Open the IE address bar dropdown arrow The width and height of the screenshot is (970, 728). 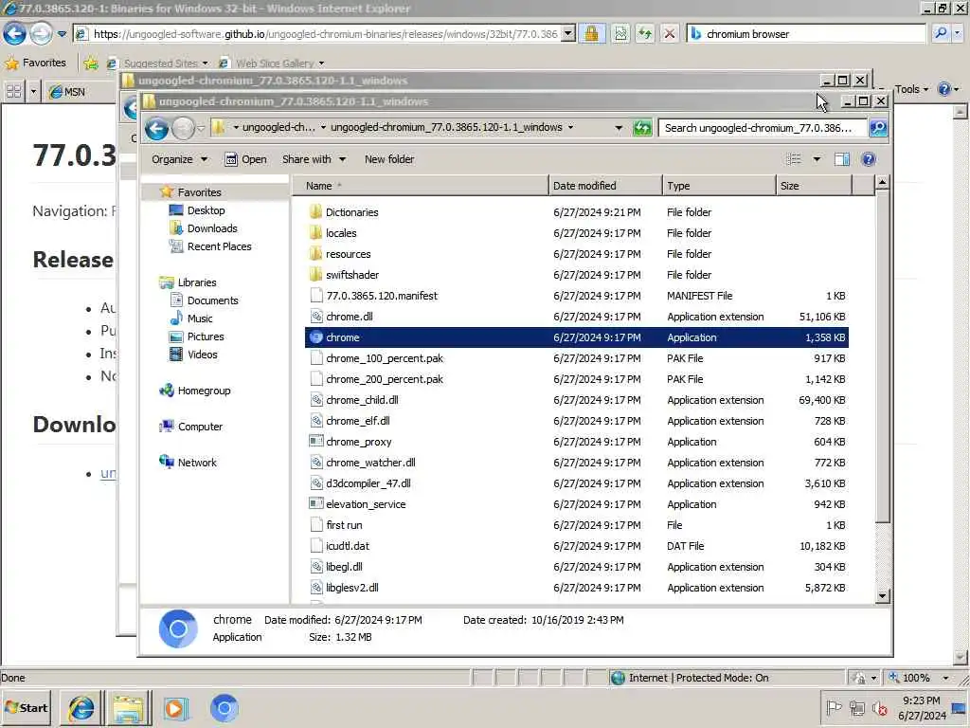pyautogui.click(x=568, y=33)
